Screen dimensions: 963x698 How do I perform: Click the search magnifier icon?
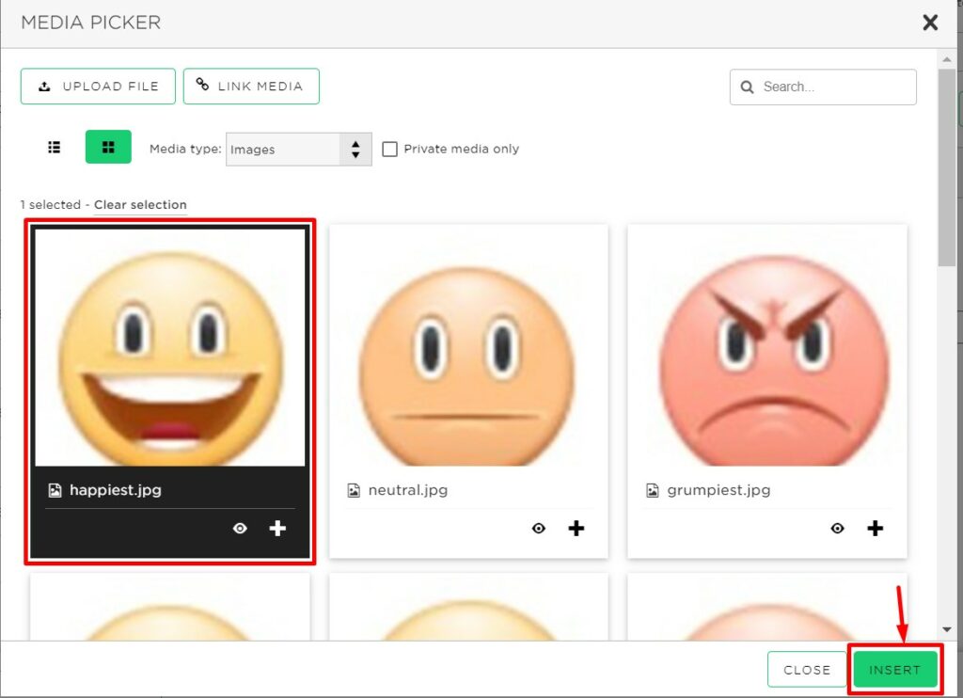(x=748, y=87)
